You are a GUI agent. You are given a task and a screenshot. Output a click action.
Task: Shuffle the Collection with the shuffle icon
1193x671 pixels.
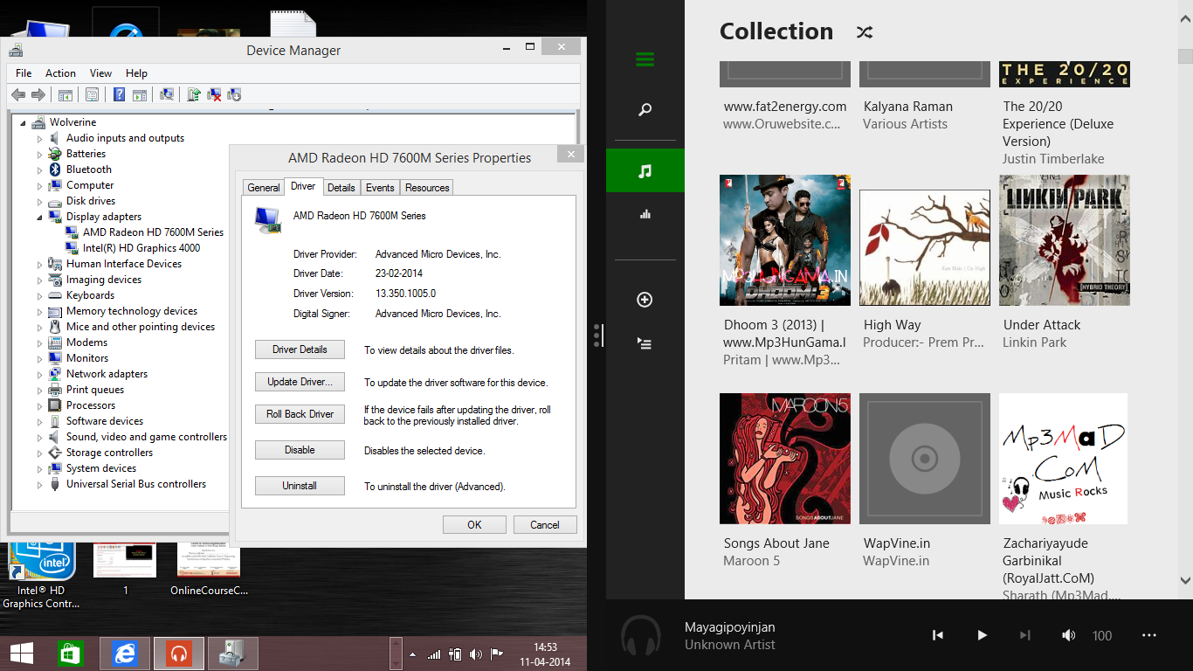(x=864, y=32)
